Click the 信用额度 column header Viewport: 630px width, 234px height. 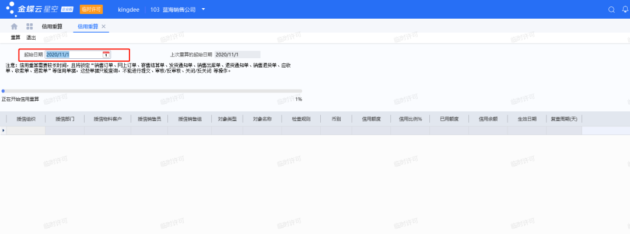click(371, 119)
